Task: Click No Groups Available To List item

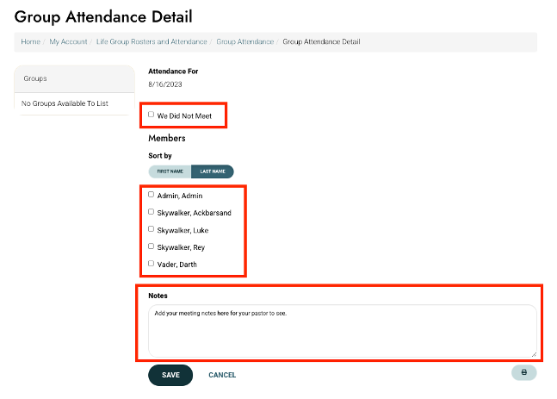Action: pyautogui.click(x=65, y=103)
